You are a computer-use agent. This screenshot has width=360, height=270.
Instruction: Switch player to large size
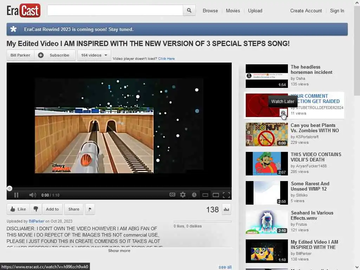[216, 195]
